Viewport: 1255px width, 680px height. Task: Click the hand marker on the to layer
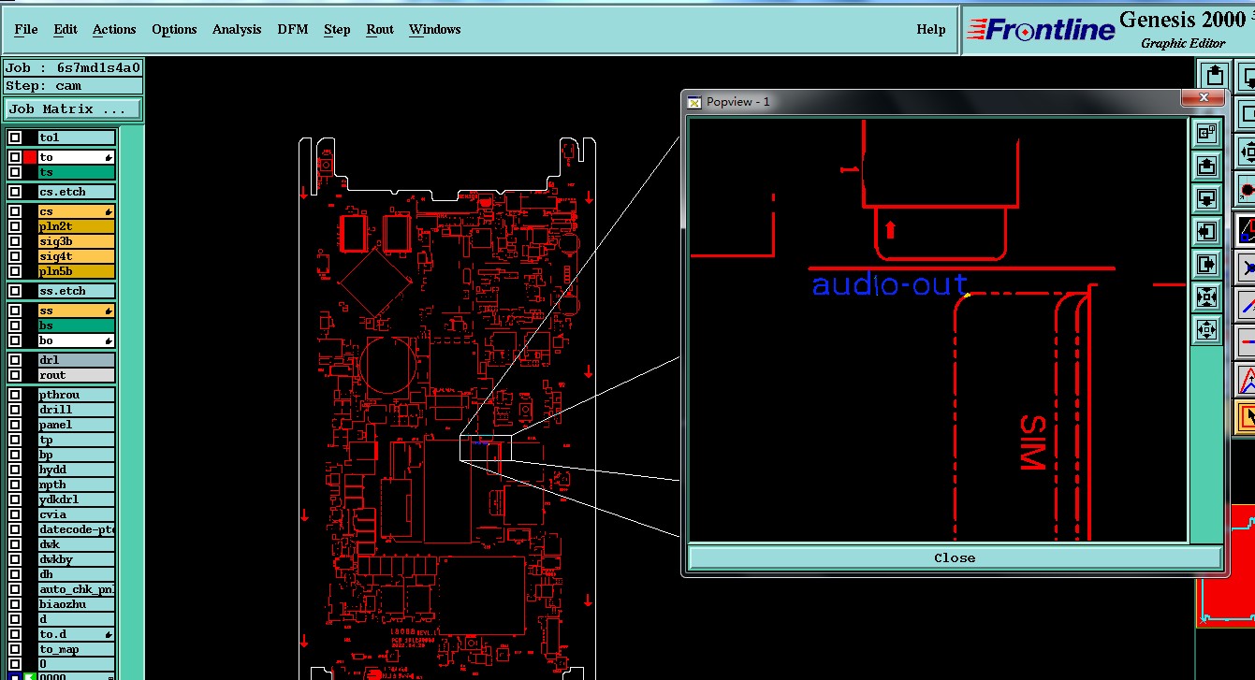[109, 157]
